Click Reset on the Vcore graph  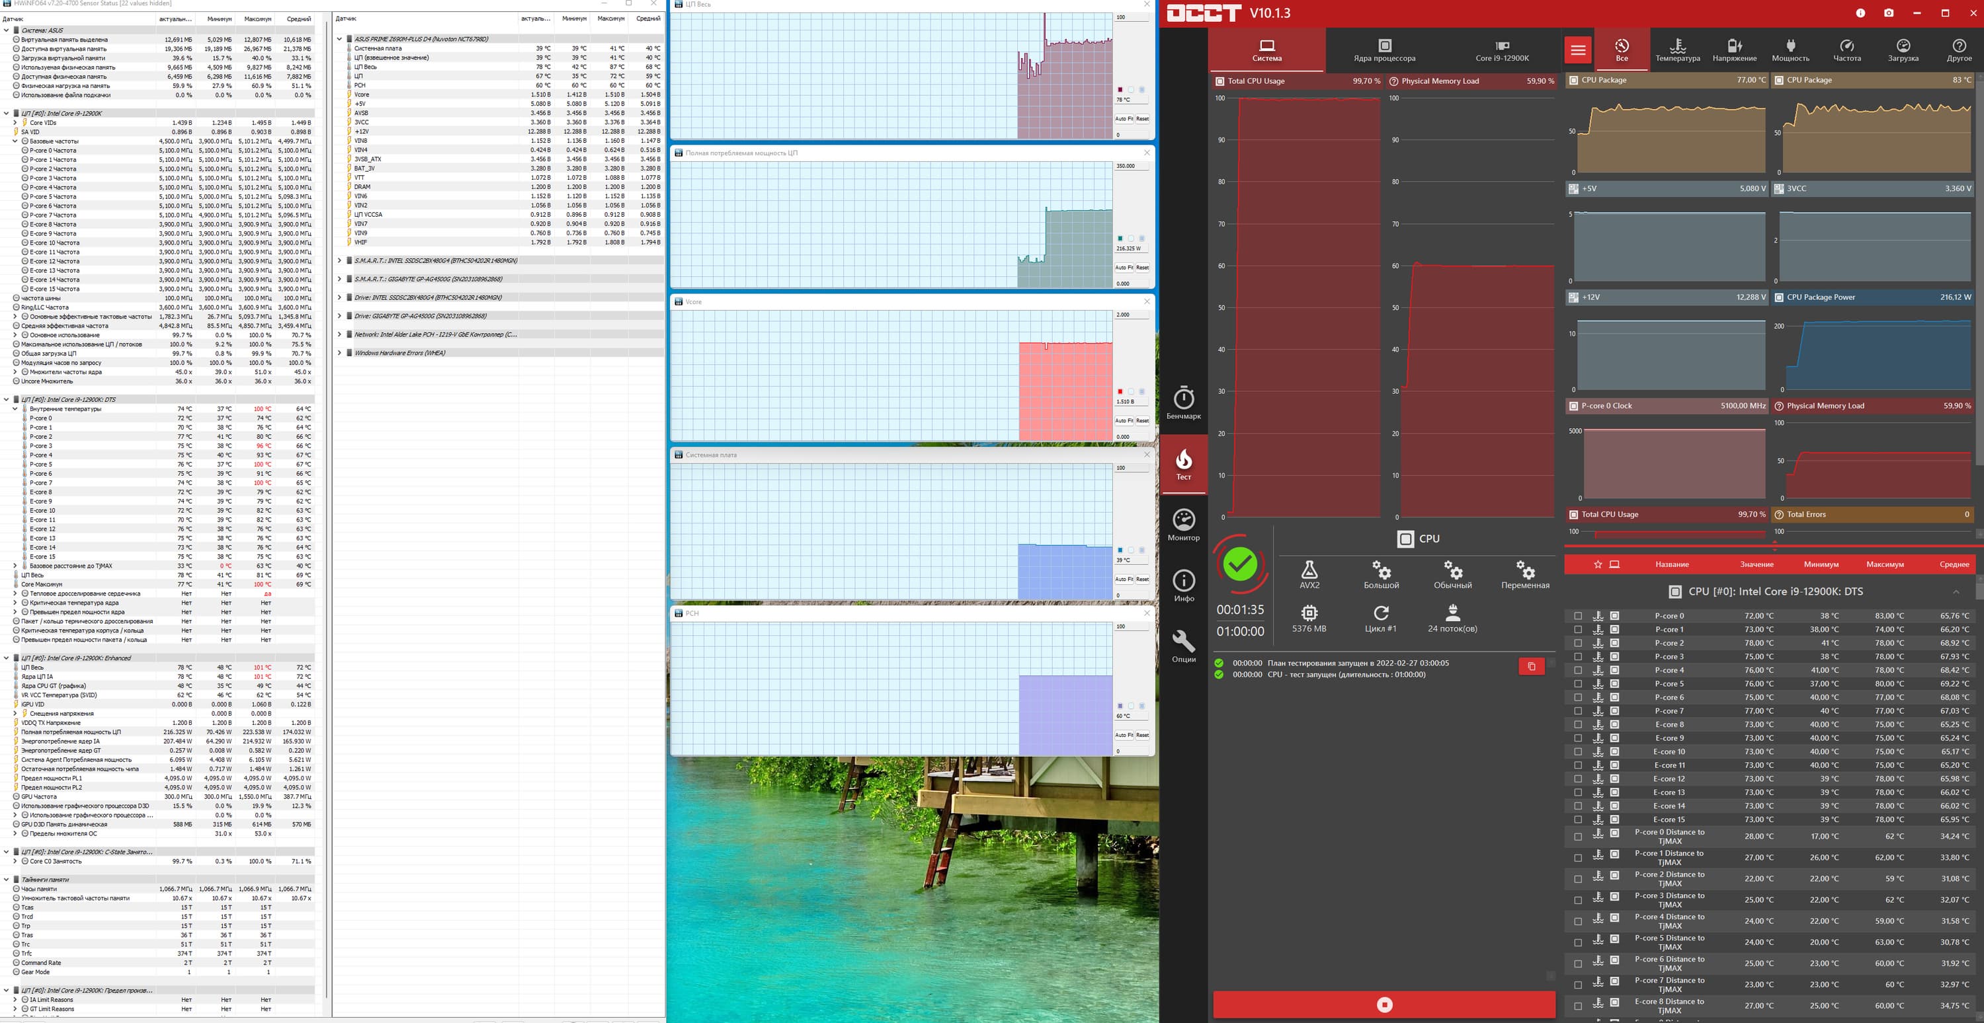1142,420
